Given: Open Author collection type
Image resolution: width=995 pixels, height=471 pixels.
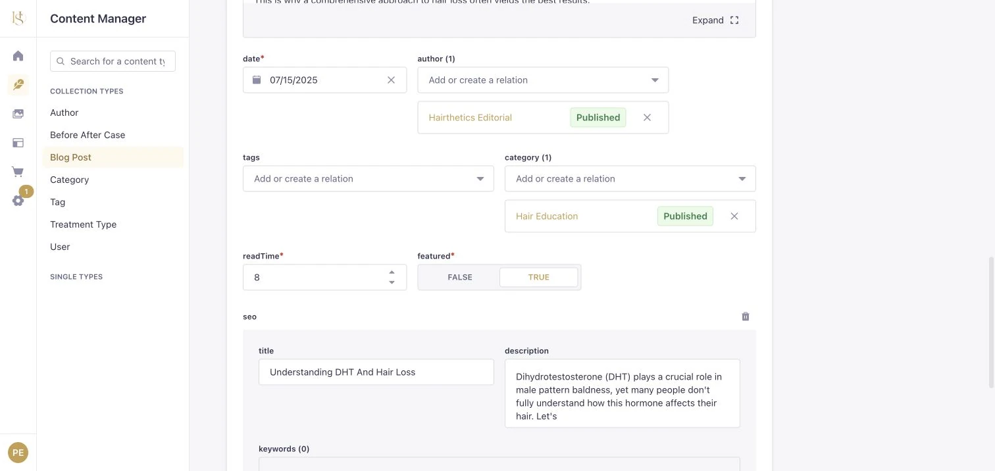Looking at the screenshot, I should click(x=64, y=112).
